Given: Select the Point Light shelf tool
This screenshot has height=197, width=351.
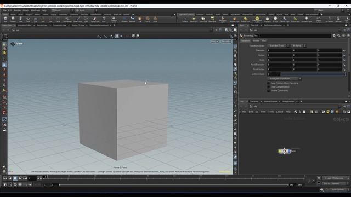Looking at the screenshot, I should pos(194,20).
